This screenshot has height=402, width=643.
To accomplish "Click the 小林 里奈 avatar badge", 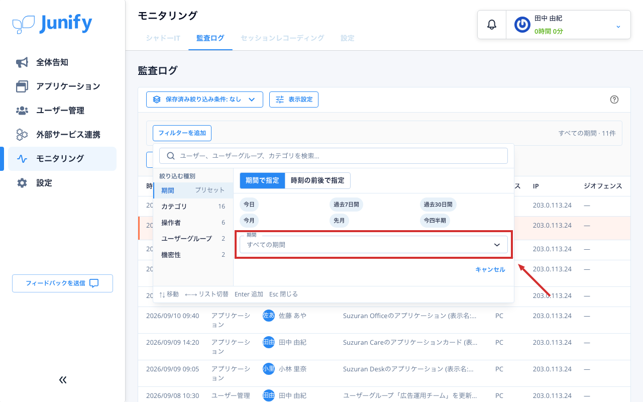I will [x=269, y=369].
